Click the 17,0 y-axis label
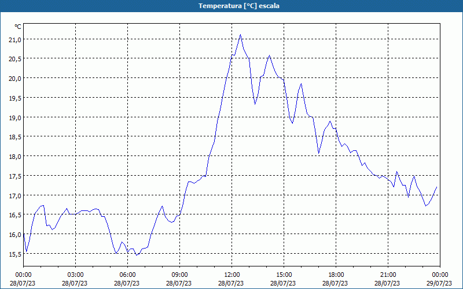Viewport: 463px width, 289px height. [x=14, y=196]
